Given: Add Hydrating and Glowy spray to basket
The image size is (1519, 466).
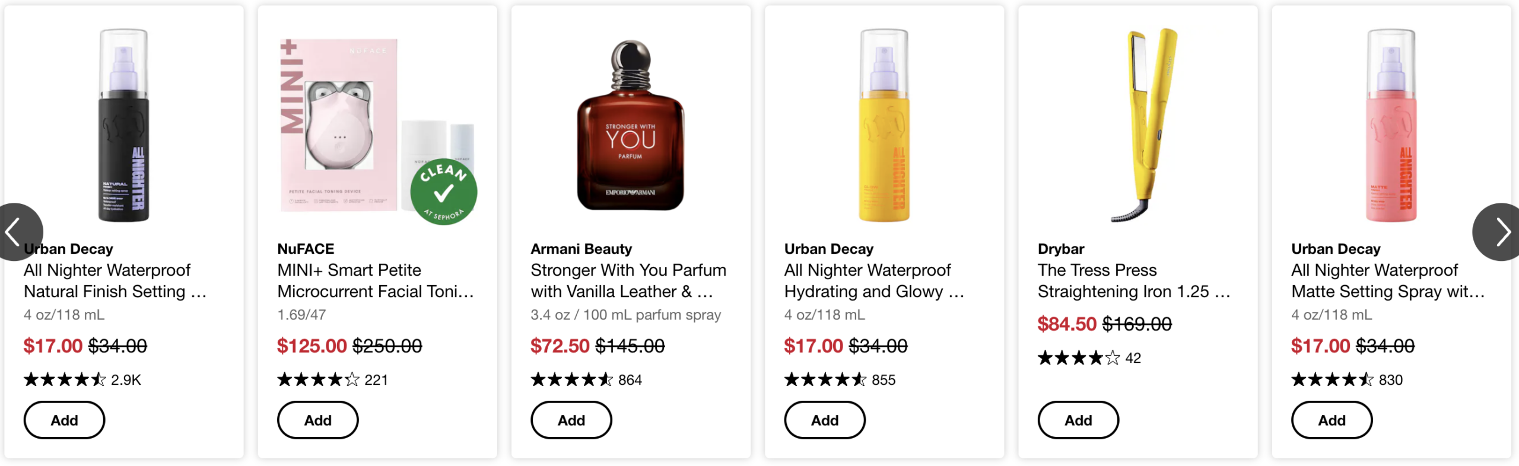Looking at the screenshot, I should click(x=824, y=420).
